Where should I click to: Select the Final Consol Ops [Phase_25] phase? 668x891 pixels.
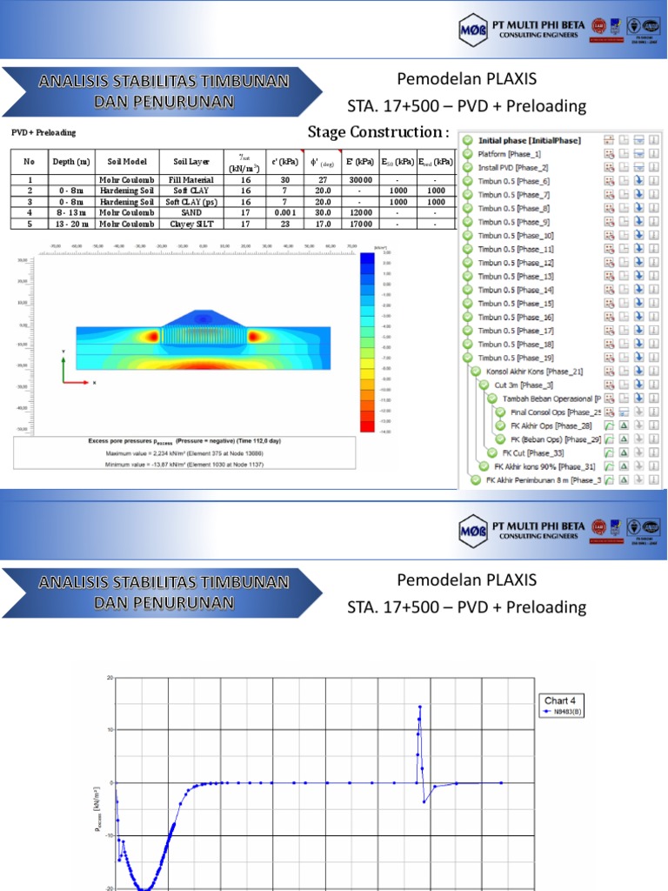(556, 412)
